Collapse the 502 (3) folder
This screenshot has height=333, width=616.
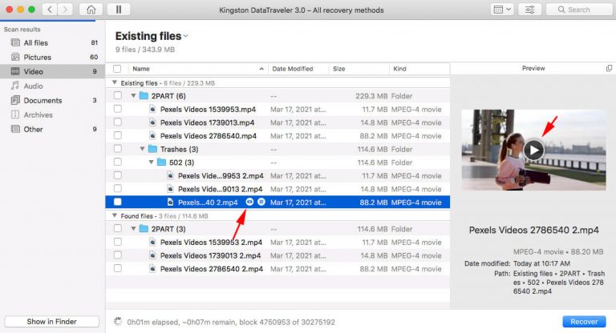pos(152,162)
